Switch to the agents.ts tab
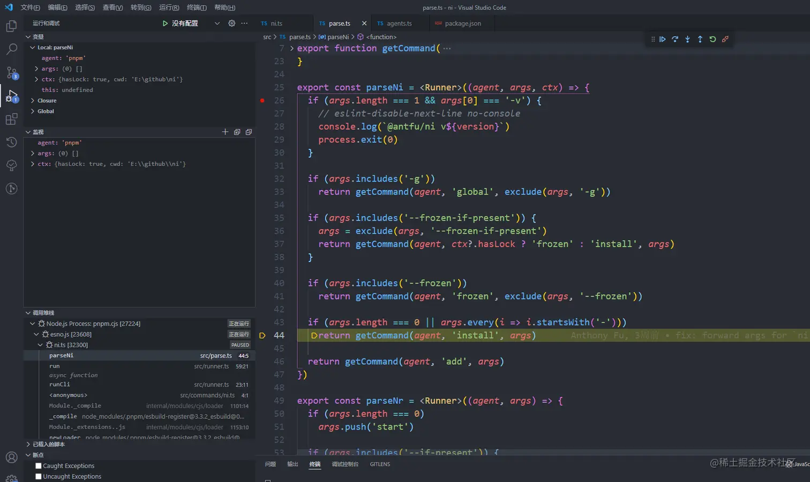 point(400,24)
